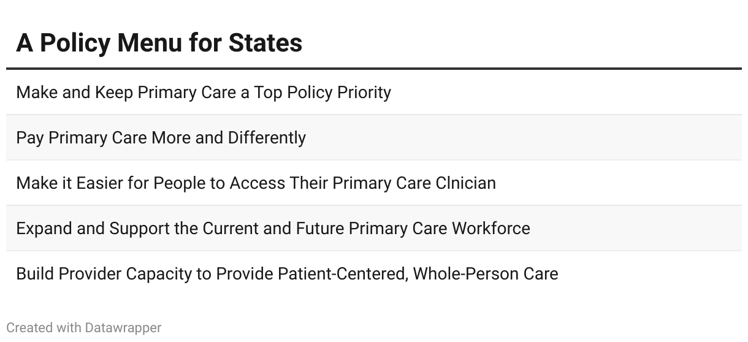Click the word "States" in the heading
This screenshot has width=748, height=342.
(265, 43)
